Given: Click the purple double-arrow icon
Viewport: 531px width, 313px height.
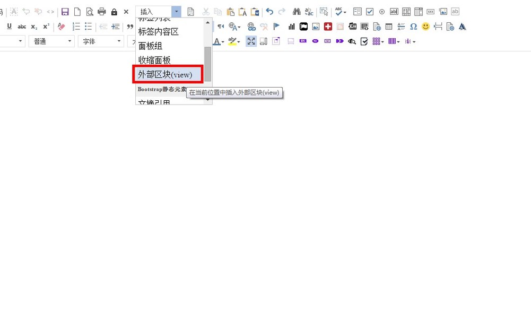Looking at the screenshot, I should pyautogui.click(x=340, y=41).
